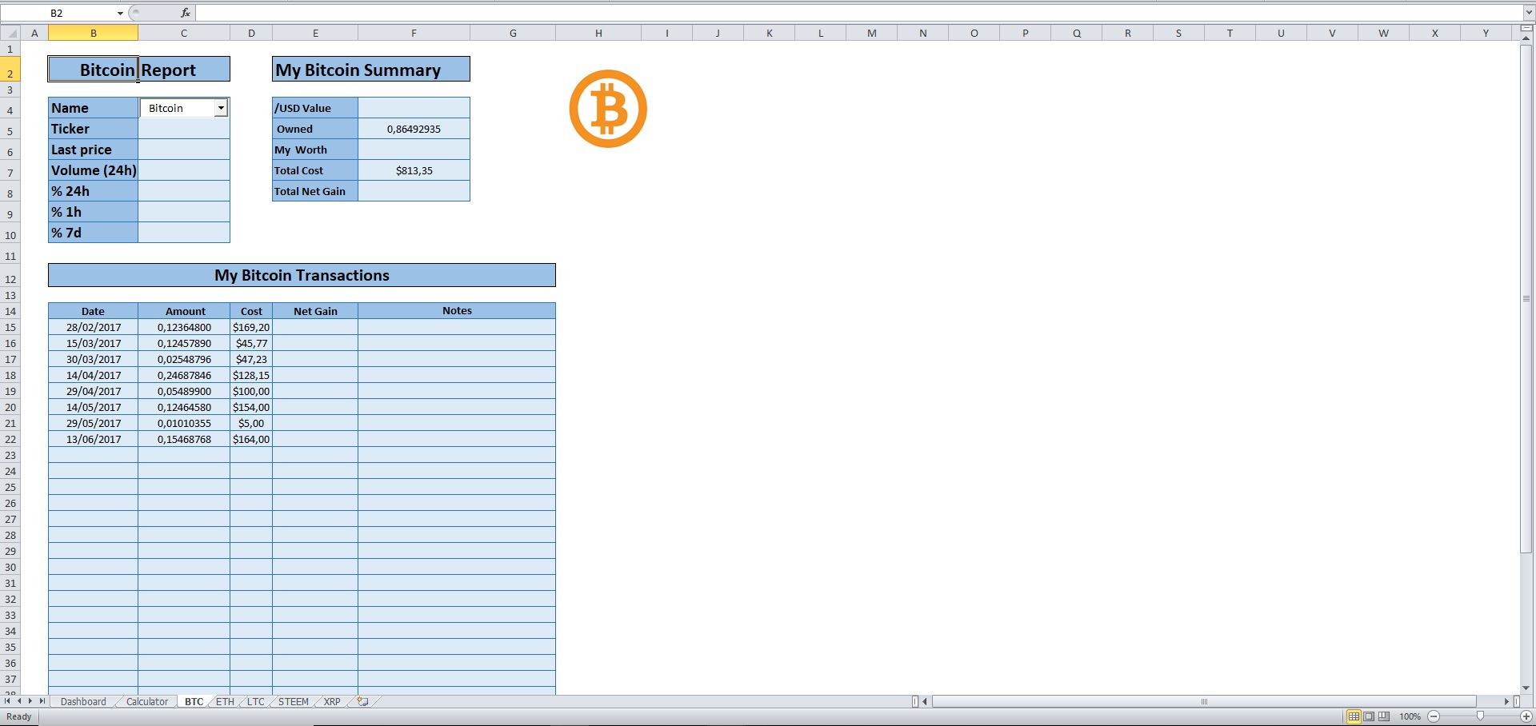1536x726 pixels.
Task: Switch to Page Layout view
Action: coord(1369,716)
